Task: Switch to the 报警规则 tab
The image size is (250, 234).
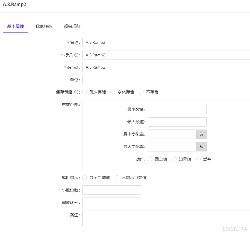Action: pyautogui.click(x=72, y=26)
